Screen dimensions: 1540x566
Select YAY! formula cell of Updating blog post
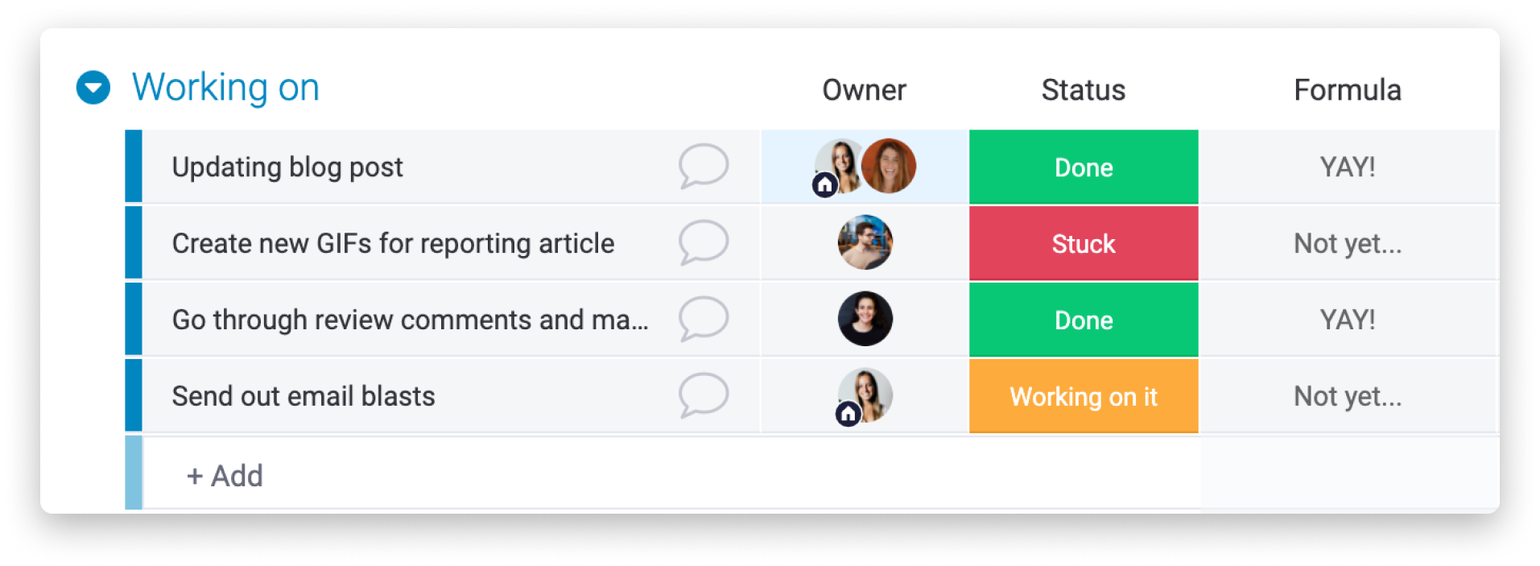point(1348,167)
